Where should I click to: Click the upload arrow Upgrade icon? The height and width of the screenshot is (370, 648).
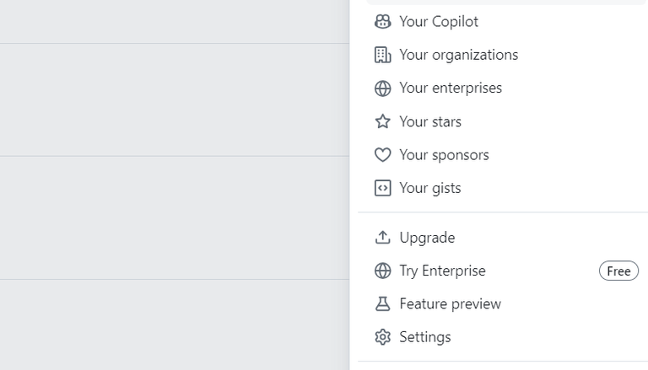click(x=382, y=238)
